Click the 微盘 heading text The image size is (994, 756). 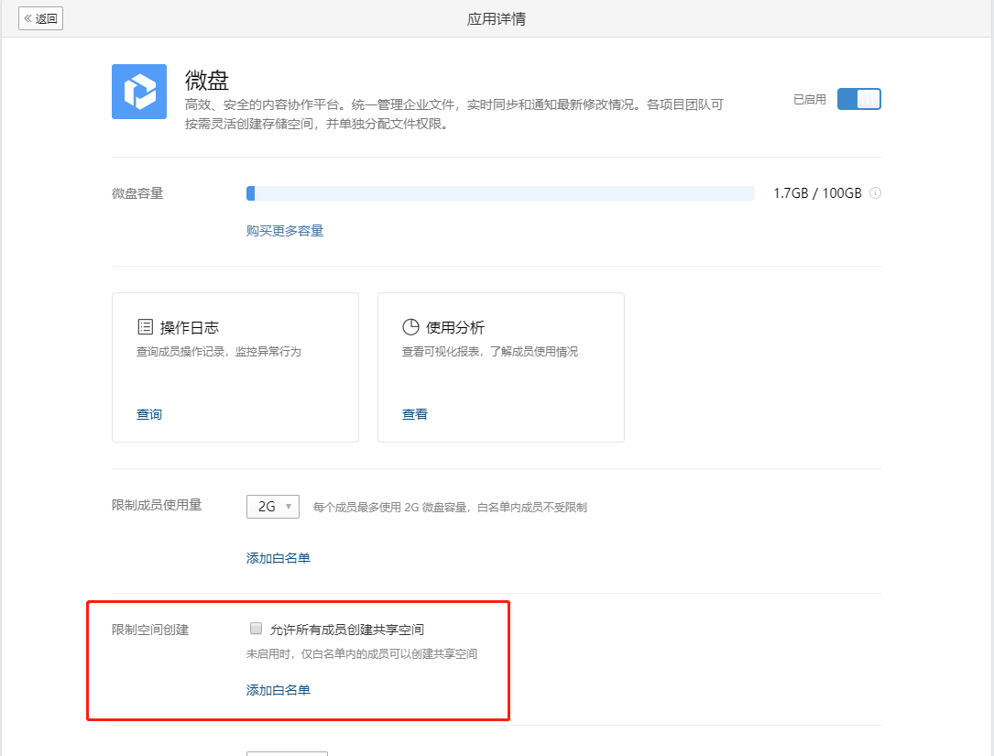click(x=206, y=79)
